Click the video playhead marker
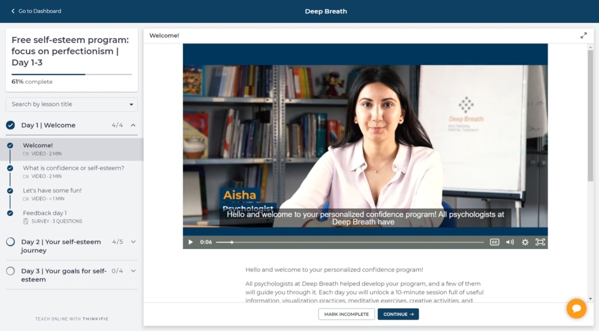The width and height of the screenshot is (599, 331). [x=232, y=242]
